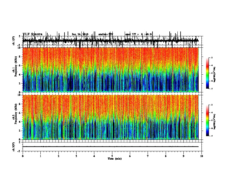Image resolution: width=227 pixels, height=175 pixels.
Task: Click the "3" tick on the time axis
Action: 76,156
